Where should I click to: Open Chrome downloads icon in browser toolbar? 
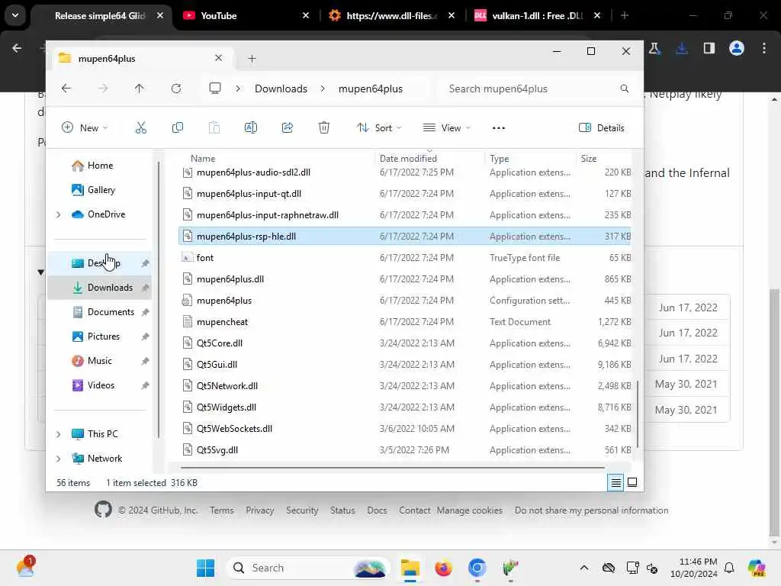tap(682, 48)
